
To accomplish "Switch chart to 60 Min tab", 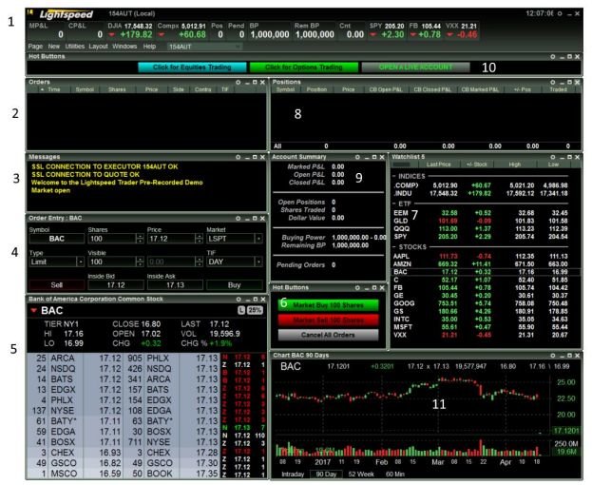I will 395,474.
